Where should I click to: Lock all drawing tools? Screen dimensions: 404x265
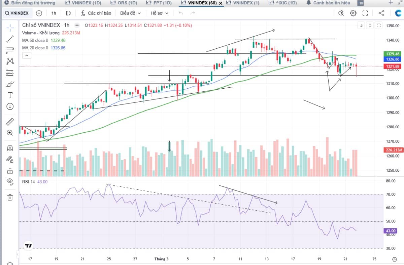10,171
